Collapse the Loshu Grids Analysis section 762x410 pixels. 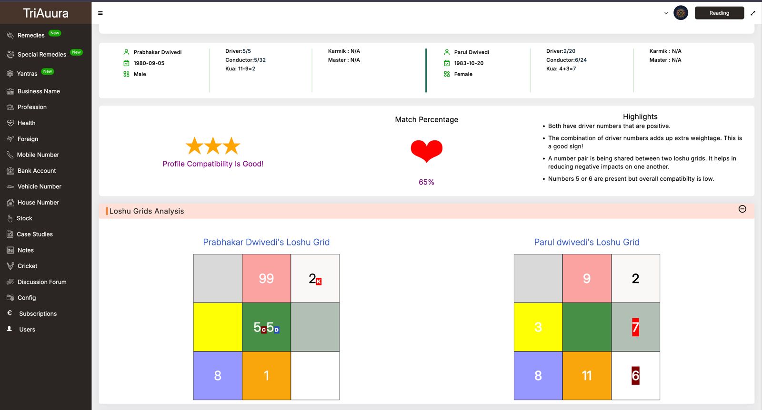point(742,209)
